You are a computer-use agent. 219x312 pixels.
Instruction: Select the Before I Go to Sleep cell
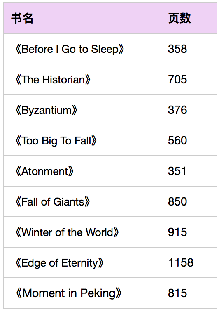[x=82, y=49]
